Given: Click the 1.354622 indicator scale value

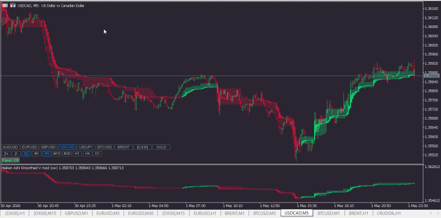Looking at the screenshot, I should pos(432,200).
